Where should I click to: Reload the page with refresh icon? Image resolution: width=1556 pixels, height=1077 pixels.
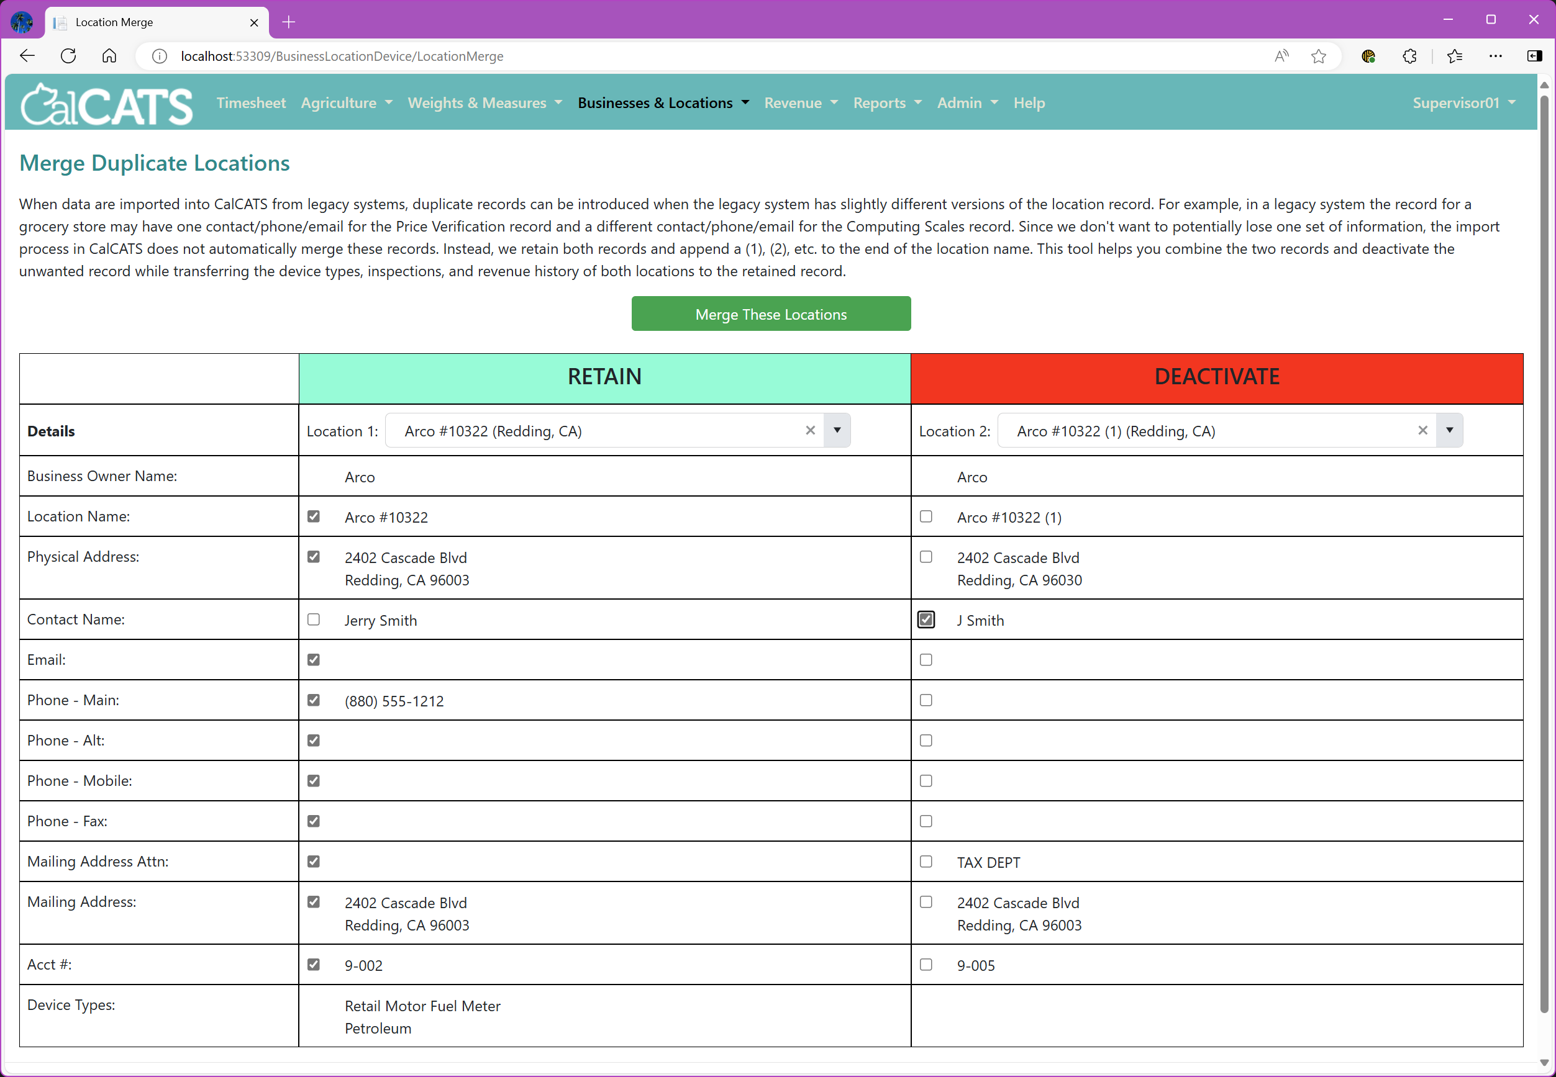coord(68,56)
